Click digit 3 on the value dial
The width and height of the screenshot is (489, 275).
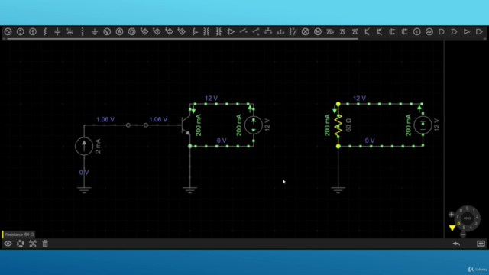pos(476,223)
